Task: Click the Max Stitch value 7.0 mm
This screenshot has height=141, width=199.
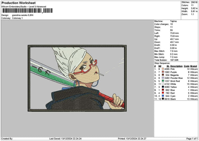Action: click(x=174, y=51)
